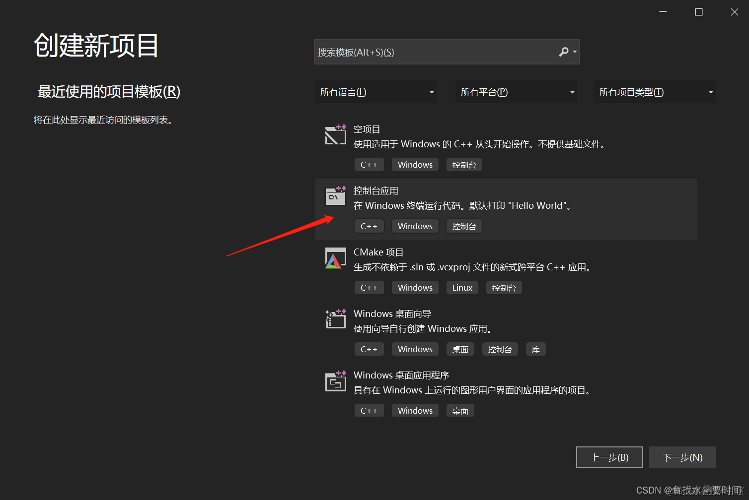Select the 库 tag under Windows 桌面向导
This screenshot has height=500, width=749.
[535, 349]
